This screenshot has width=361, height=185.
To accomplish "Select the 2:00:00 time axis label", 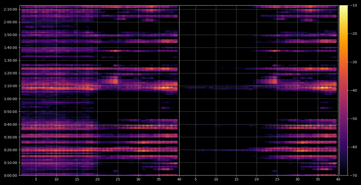I will (10, 22).
